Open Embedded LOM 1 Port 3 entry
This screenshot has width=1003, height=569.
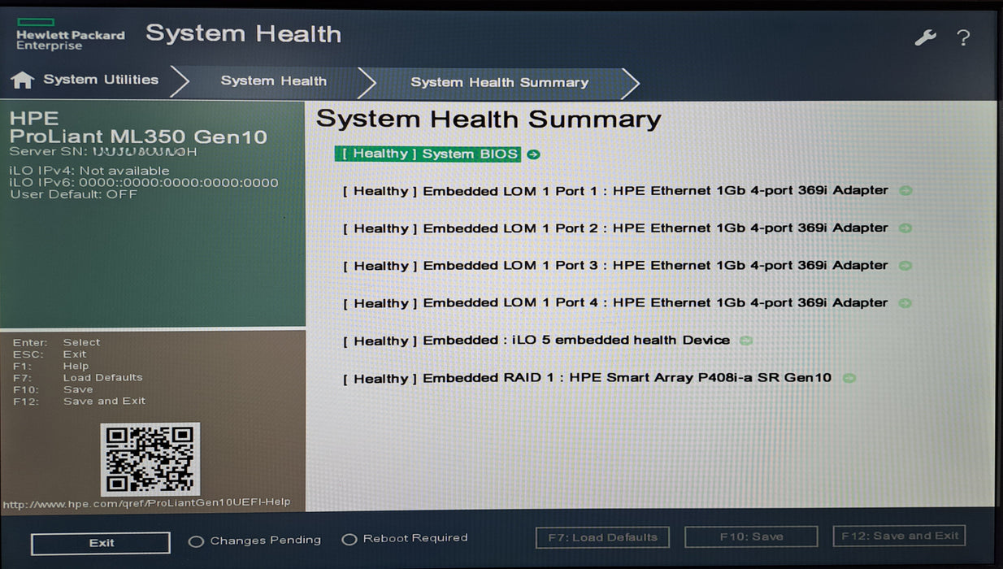coord(615,266)
